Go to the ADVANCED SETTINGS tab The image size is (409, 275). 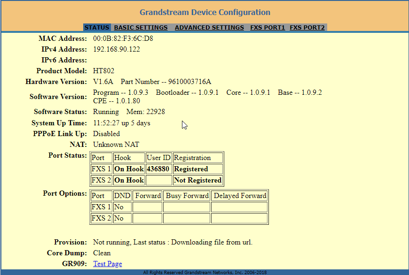tap(210, 27)
